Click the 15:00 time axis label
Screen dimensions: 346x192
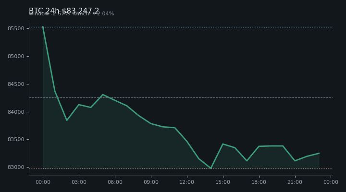(x=222, y=182)
